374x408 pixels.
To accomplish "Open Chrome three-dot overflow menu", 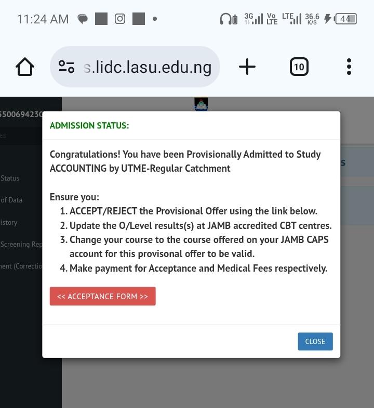I will point(349,67).
